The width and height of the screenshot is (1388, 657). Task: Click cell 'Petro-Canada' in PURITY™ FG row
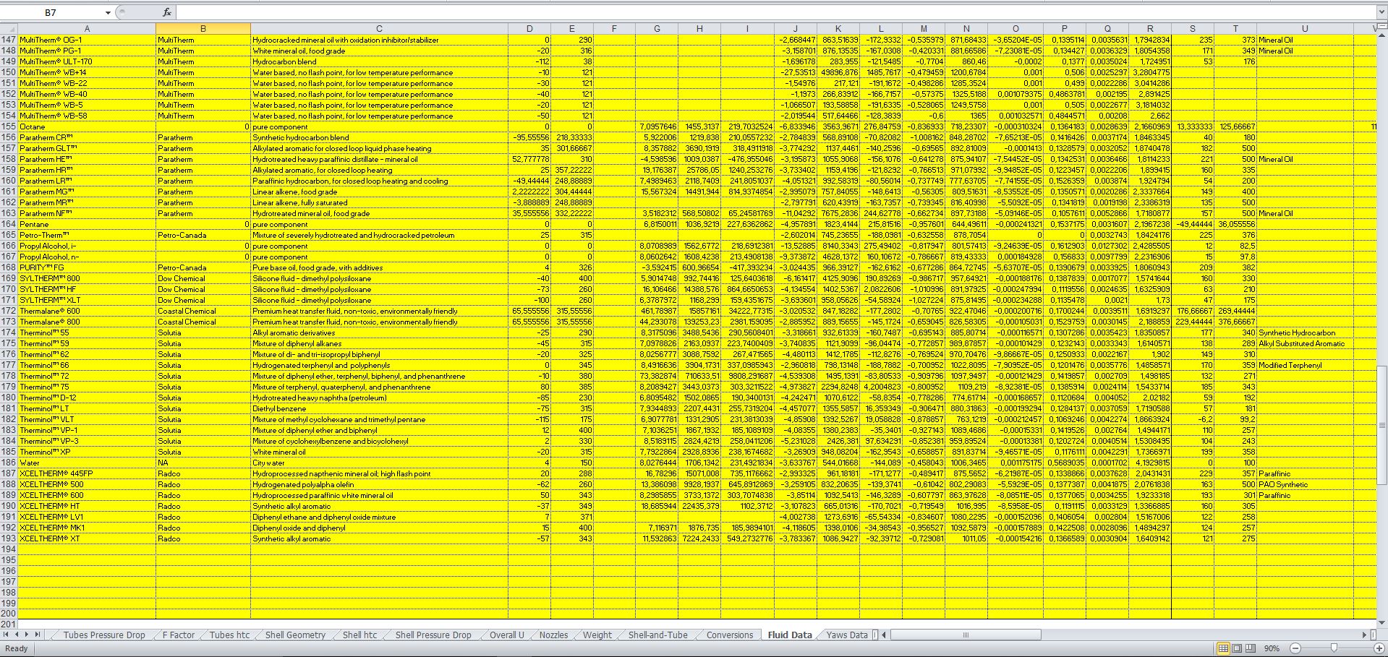[203, 267]
